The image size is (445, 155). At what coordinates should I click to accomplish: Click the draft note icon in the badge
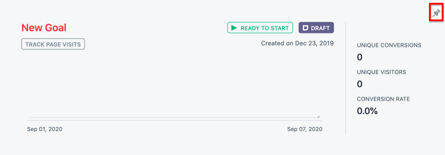coord(306,28)
